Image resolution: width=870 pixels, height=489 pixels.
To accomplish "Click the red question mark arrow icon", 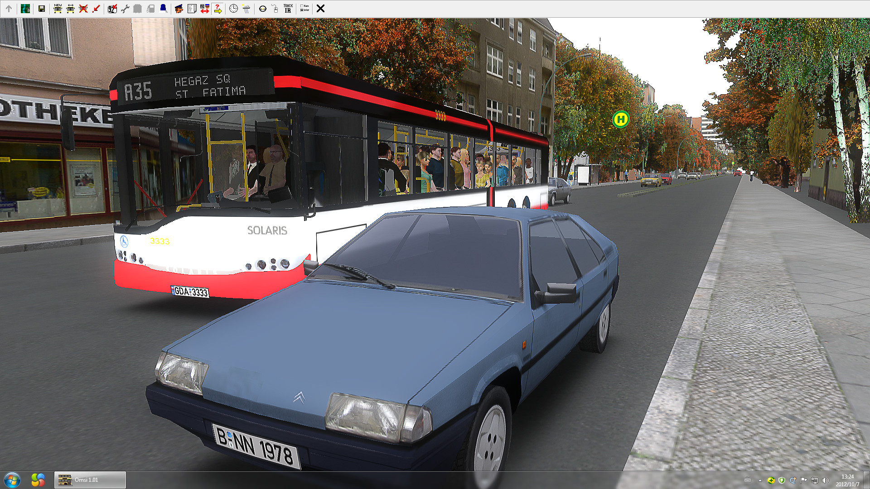I will point(218,9).
